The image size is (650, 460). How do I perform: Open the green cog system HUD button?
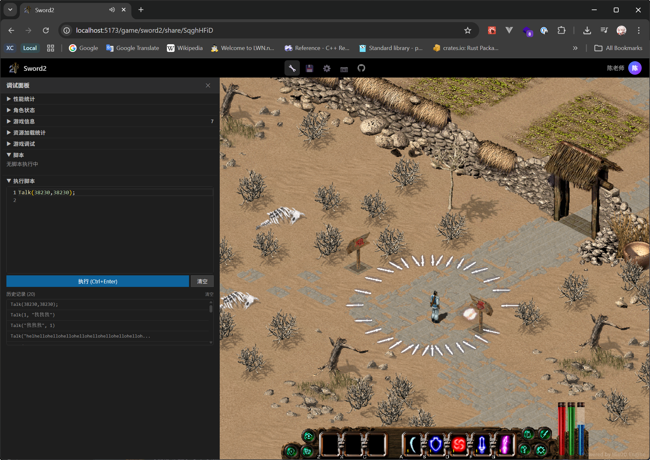point(541,450)
